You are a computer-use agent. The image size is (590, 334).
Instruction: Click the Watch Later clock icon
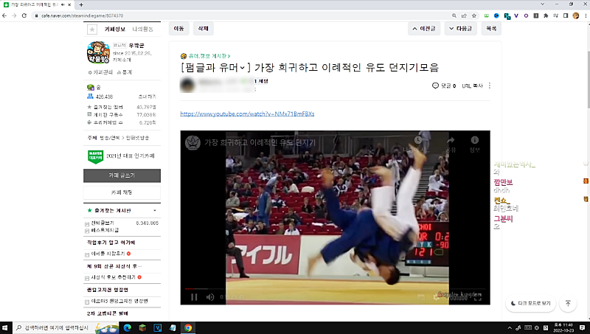click(418, 140)
